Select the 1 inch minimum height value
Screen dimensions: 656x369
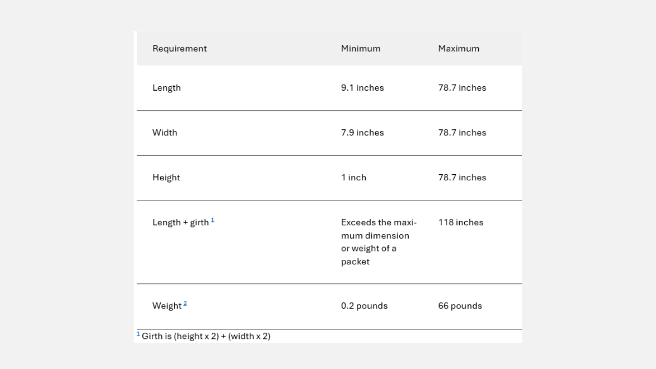pyautogui.click(x=354, y=178)
